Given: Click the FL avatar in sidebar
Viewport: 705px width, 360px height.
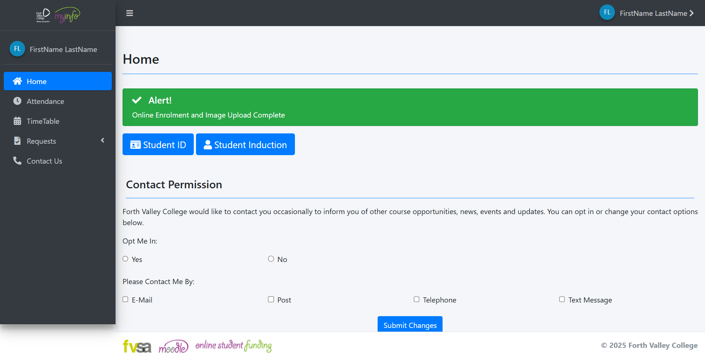Looking at the screenshot, I should (17, 49).
